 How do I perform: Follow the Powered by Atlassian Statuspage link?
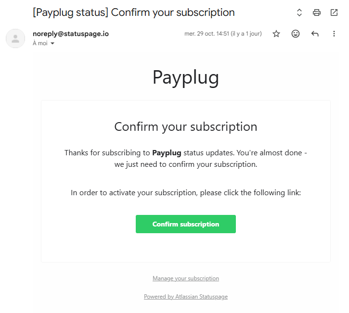(186, 297)
